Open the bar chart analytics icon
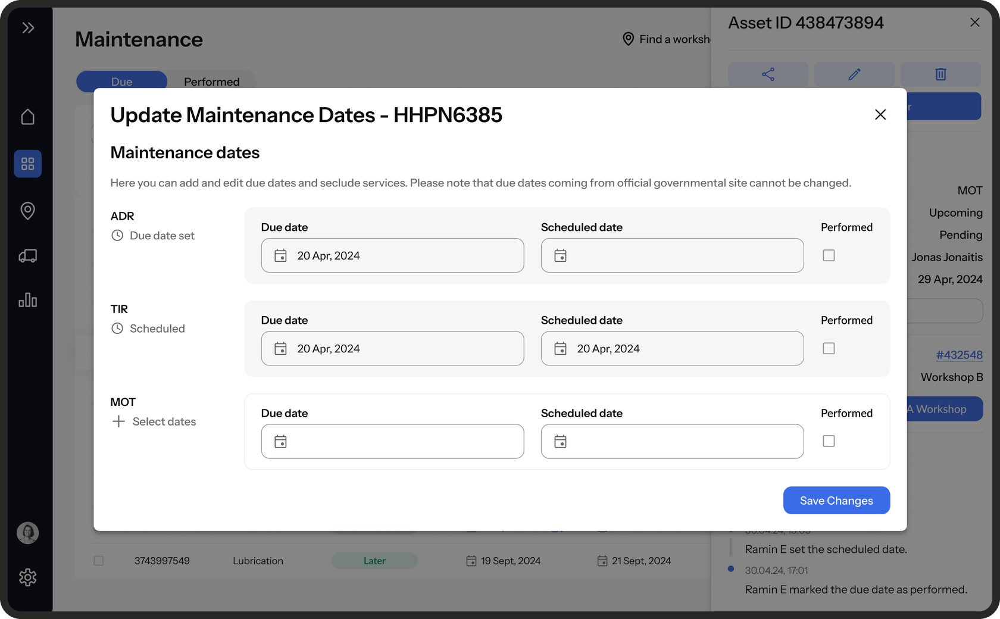The height and width of the screenshot is (619, 1000). (x=28, y=300)
